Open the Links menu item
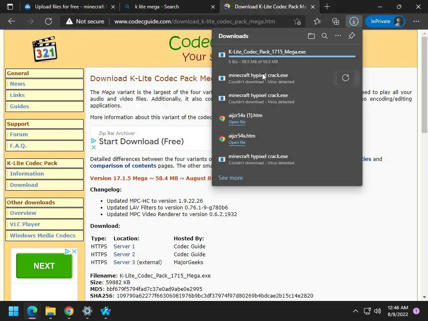428x321 pixels. (44, 95)
